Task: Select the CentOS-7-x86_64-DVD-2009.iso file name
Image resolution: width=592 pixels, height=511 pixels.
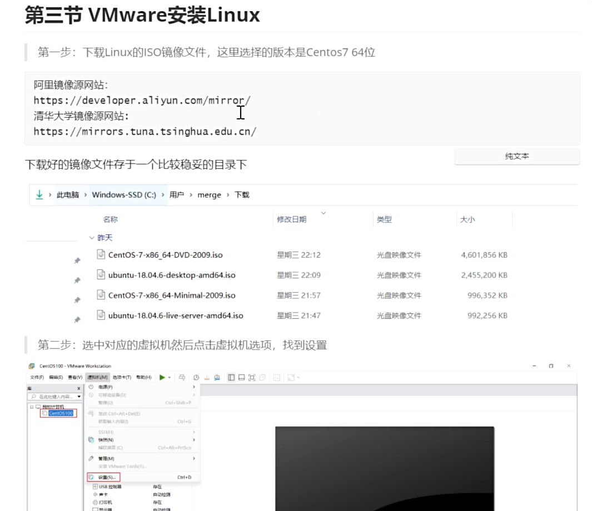Action: click(x=165, y=255)
